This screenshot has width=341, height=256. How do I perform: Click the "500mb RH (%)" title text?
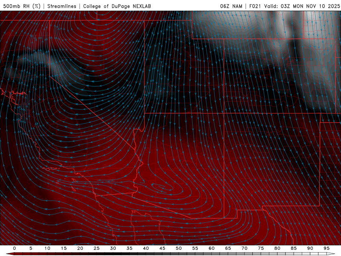click(22, 6)
